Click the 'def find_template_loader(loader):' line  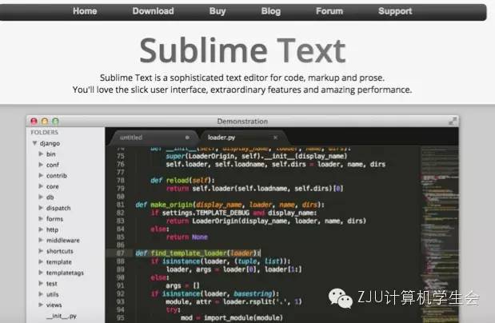point(198,253)
